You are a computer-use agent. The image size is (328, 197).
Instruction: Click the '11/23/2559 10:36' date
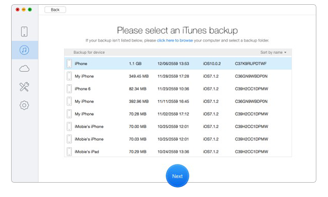pyautogui.click(x=173, y=89)
